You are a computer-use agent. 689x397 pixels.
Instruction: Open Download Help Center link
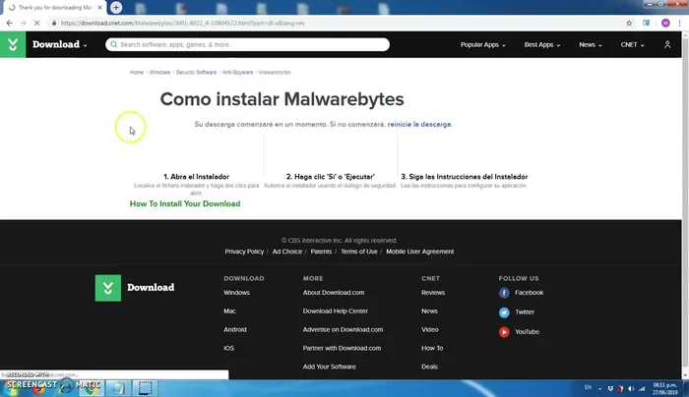pyautogui.click(x=335, y=312)
